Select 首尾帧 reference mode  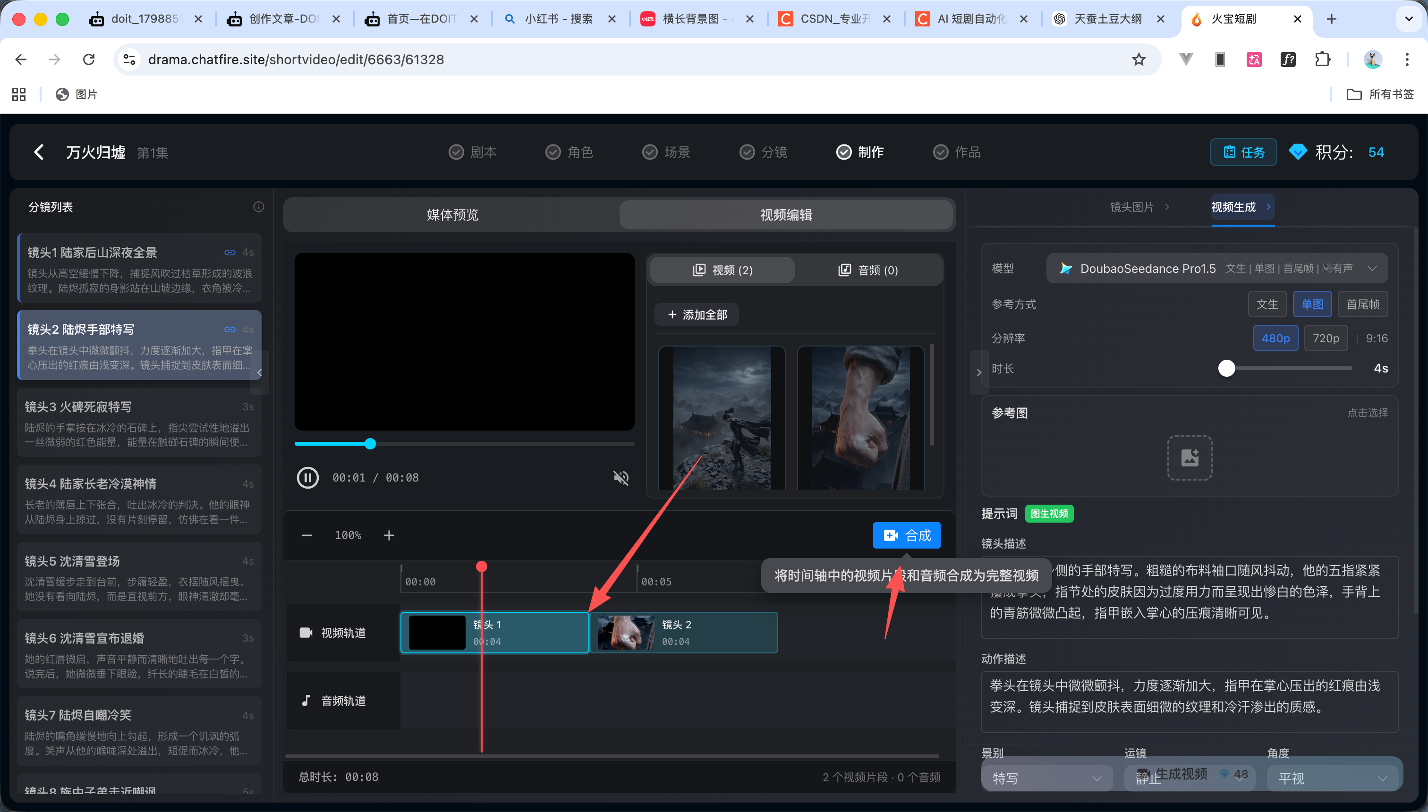[1362, 304]
